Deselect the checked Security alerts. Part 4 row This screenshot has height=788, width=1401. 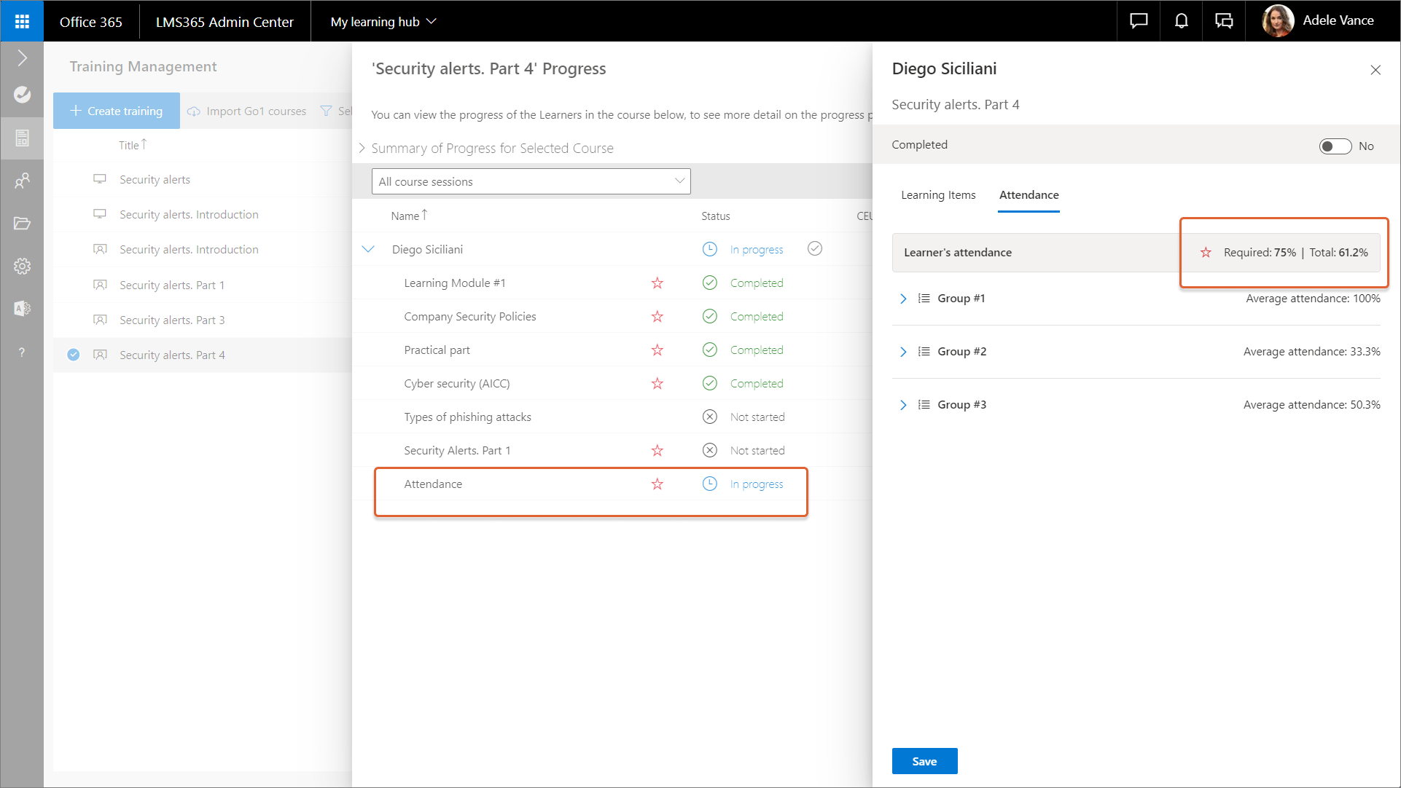(74, 355)
